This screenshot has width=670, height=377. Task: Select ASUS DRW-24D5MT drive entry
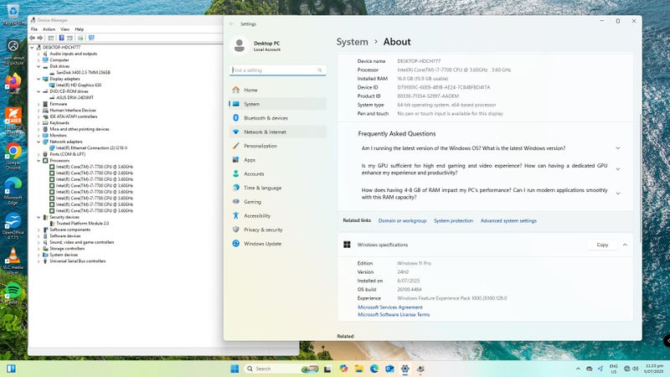point(75,98)
